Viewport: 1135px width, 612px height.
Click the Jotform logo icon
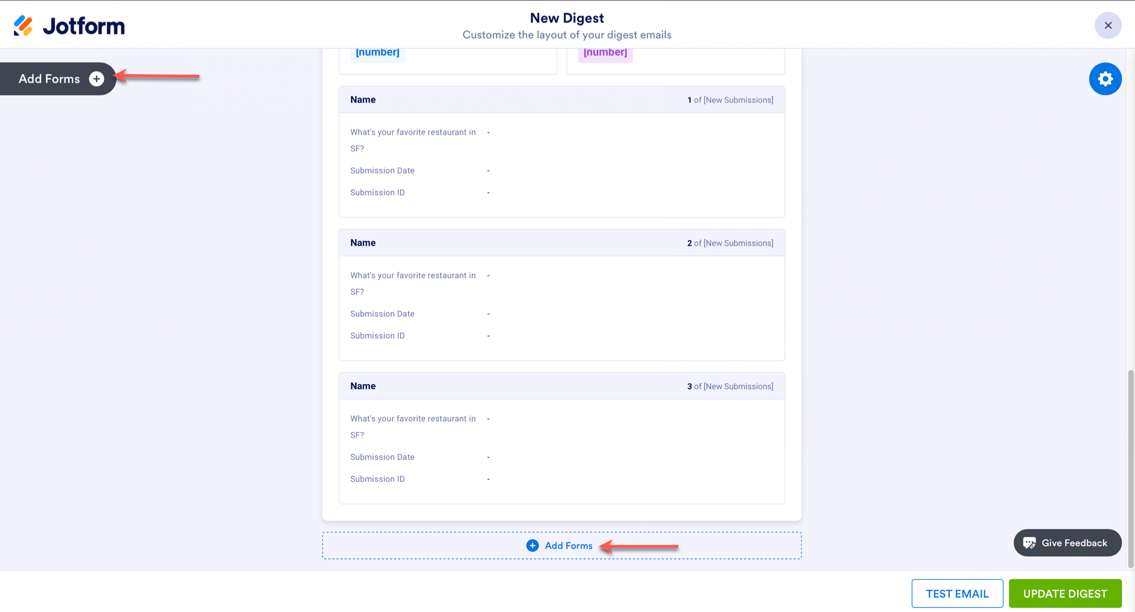coord(23,26)
